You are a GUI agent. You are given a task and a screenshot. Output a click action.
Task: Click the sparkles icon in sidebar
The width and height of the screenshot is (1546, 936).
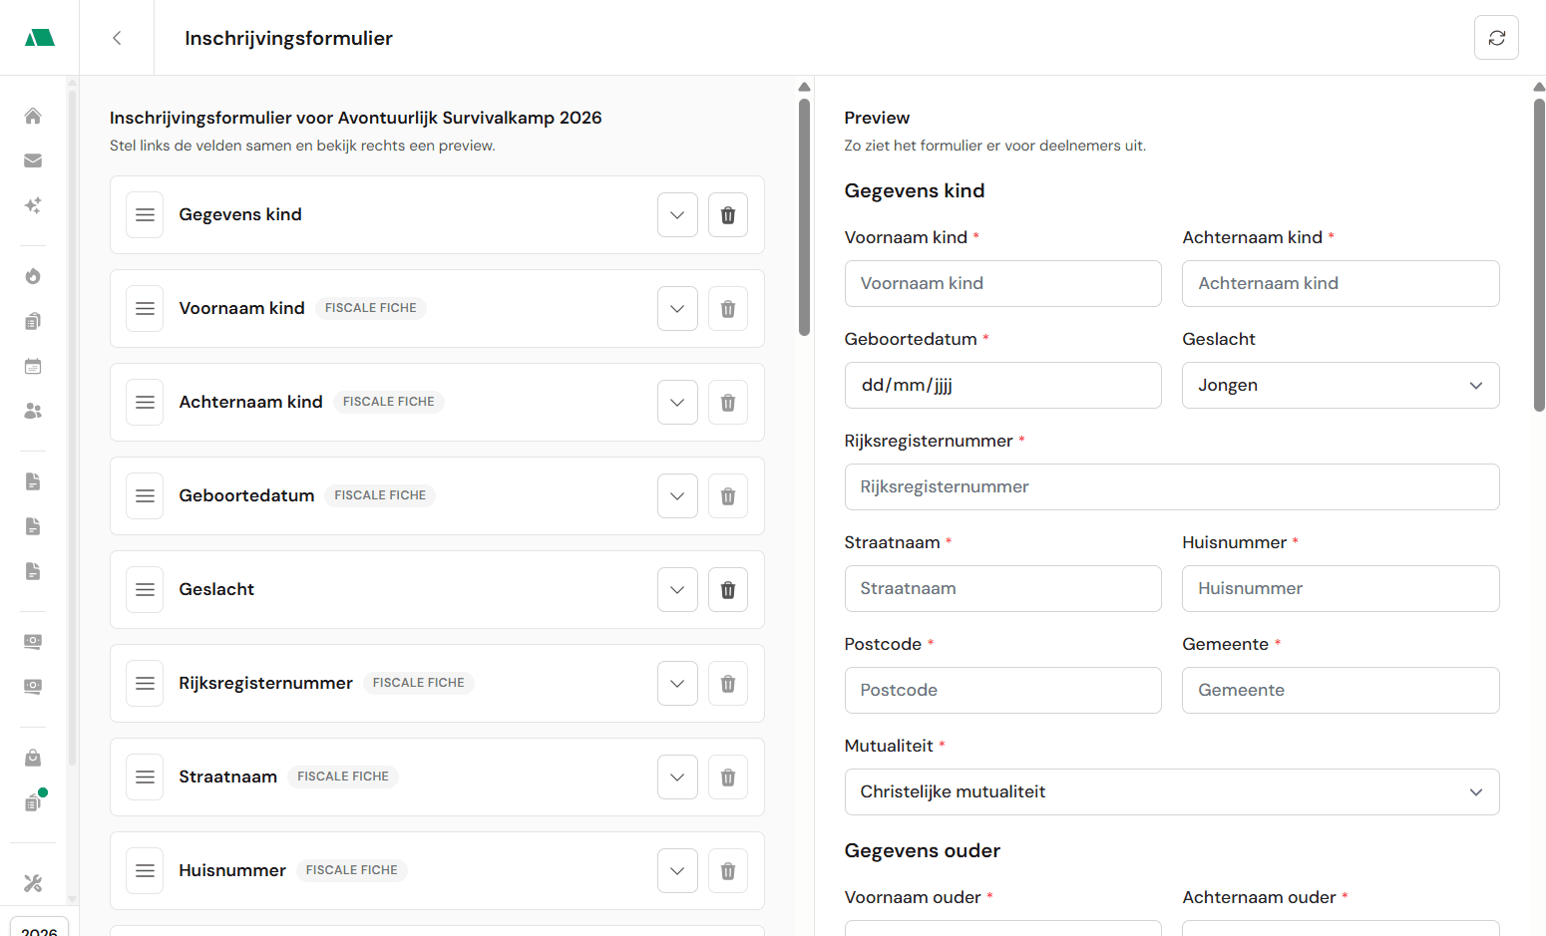pyautogui.click(x=33, y=205)
